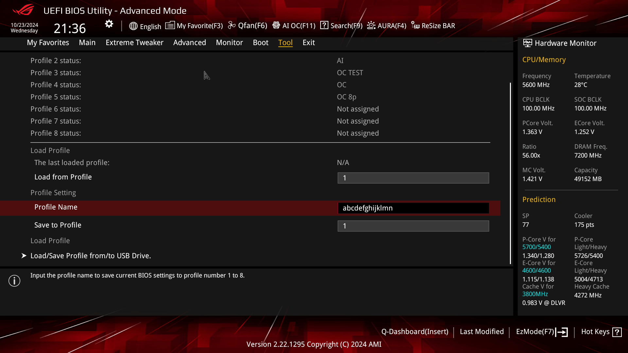
Task: Toggle ReSize BAR setting
Action: point(433,26)
